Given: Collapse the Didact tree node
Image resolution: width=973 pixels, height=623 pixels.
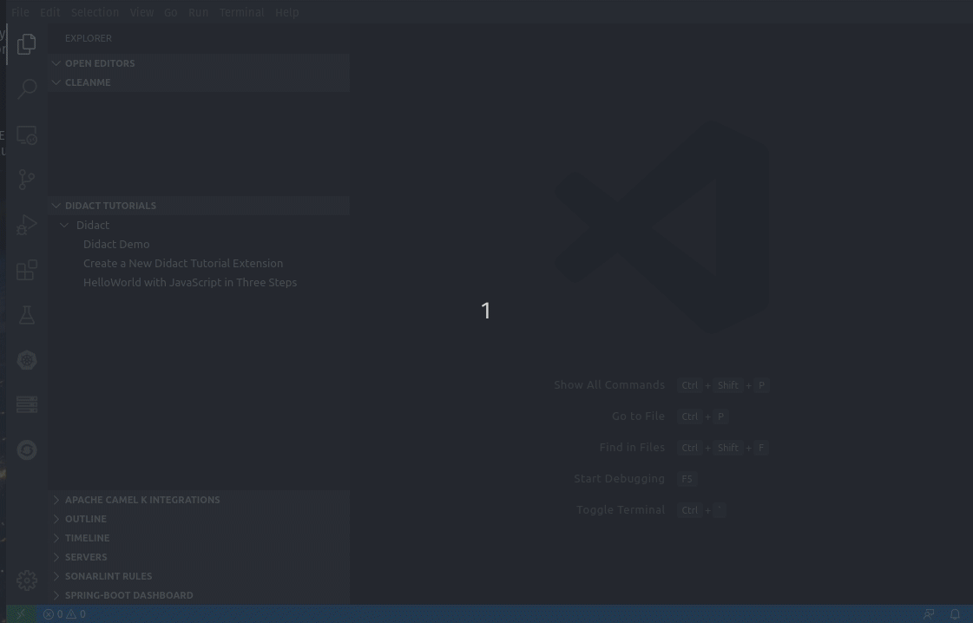Looking at the screenshot, I should click(199, 225).
